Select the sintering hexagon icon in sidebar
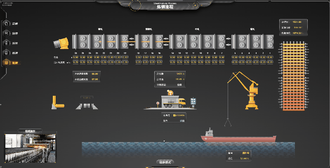The image size is (330, 168). tap(6, 33)
